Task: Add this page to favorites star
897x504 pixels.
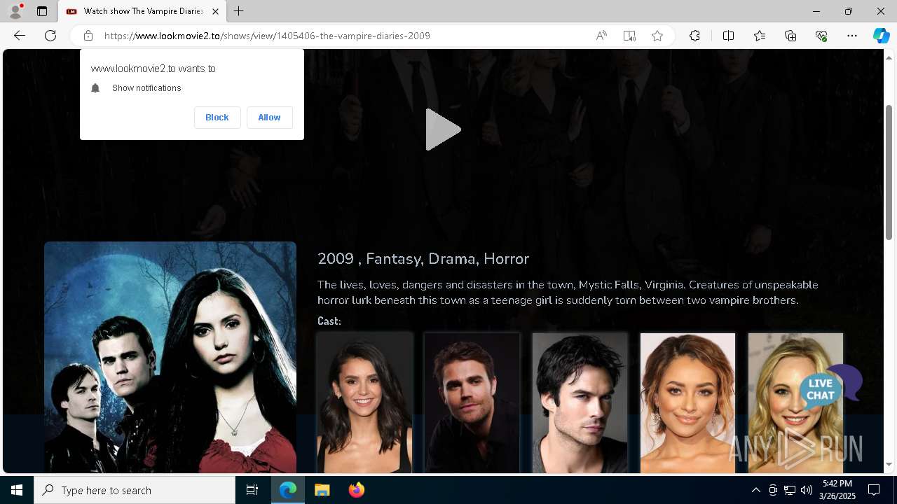Action: [657, 36]
